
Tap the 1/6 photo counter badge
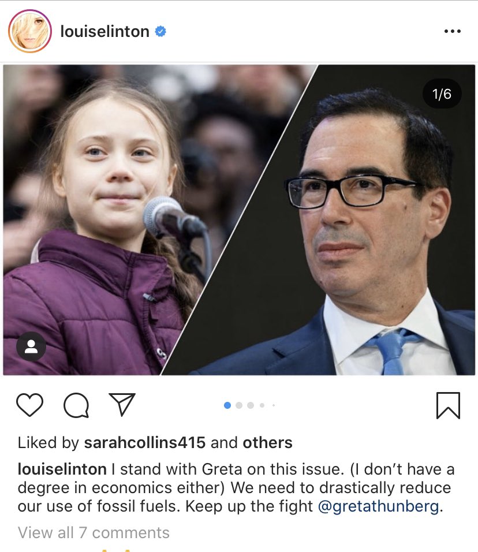click(442, 94)
